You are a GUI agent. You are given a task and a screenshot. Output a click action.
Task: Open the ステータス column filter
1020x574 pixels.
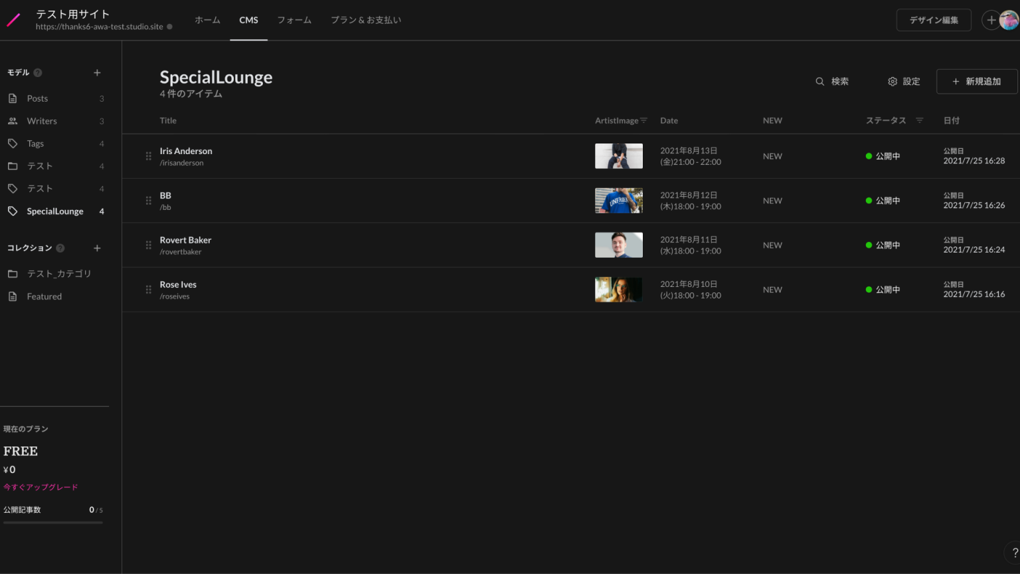pyautogui.click(x=919, y=120)
